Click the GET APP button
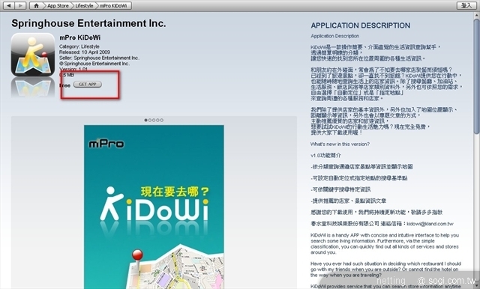The width and height of the screenshot is (480, 289). pyautogui.click(x=88, y=85)
